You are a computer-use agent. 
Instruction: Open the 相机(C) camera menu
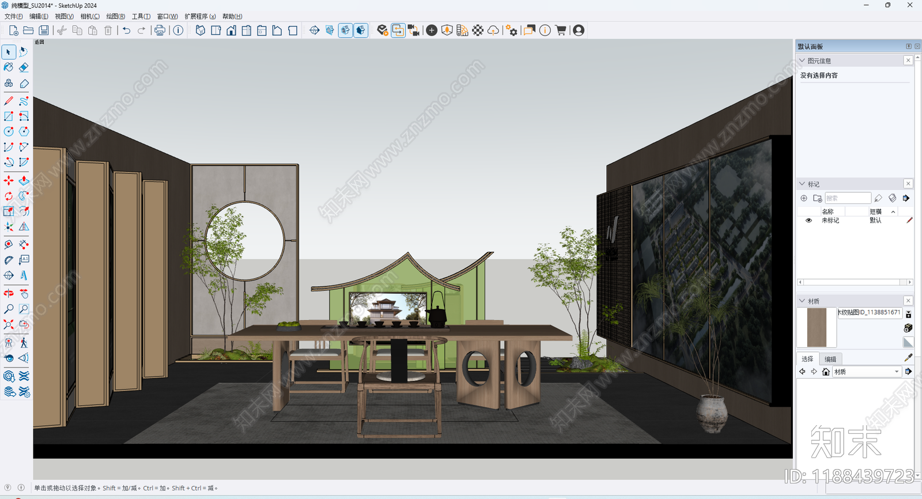tap(90, 17)
